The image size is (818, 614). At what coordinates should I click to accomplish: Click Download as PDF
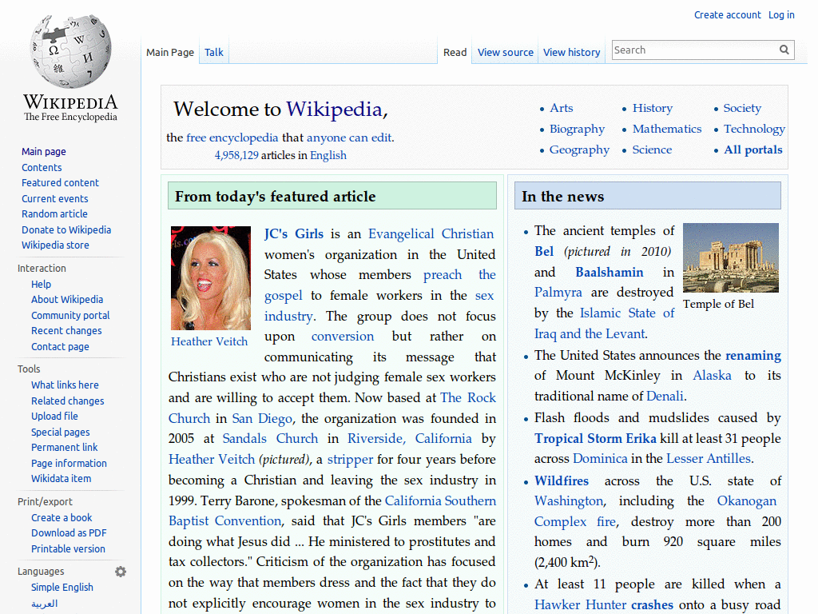pos(69,532)
